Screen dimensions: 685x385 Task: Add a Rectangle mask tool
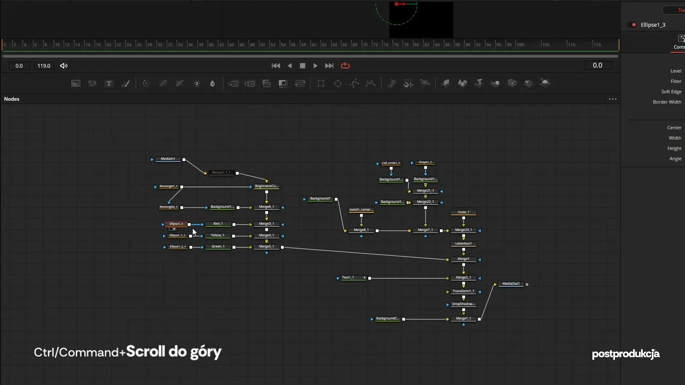tap(321, 83)
